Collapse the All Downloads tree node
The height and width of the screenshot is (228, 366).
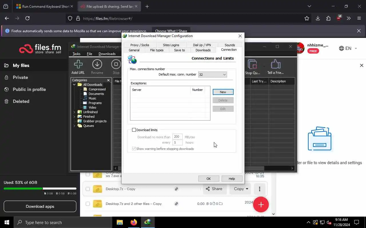click(74, 85)
